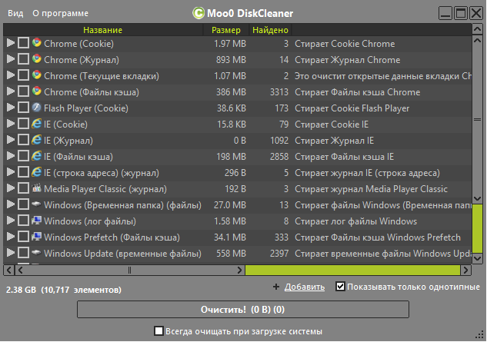Image resolution: width=487 pixels, height=342 pixels.
Task: Expand the IE (Cookie) row
Action: point(11,124)
